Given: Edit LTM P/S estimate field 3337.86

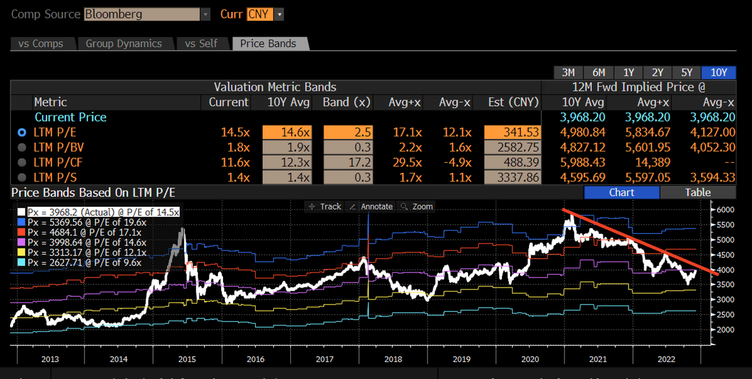Looking at the screenshot, I should click(x=512, y=178).
